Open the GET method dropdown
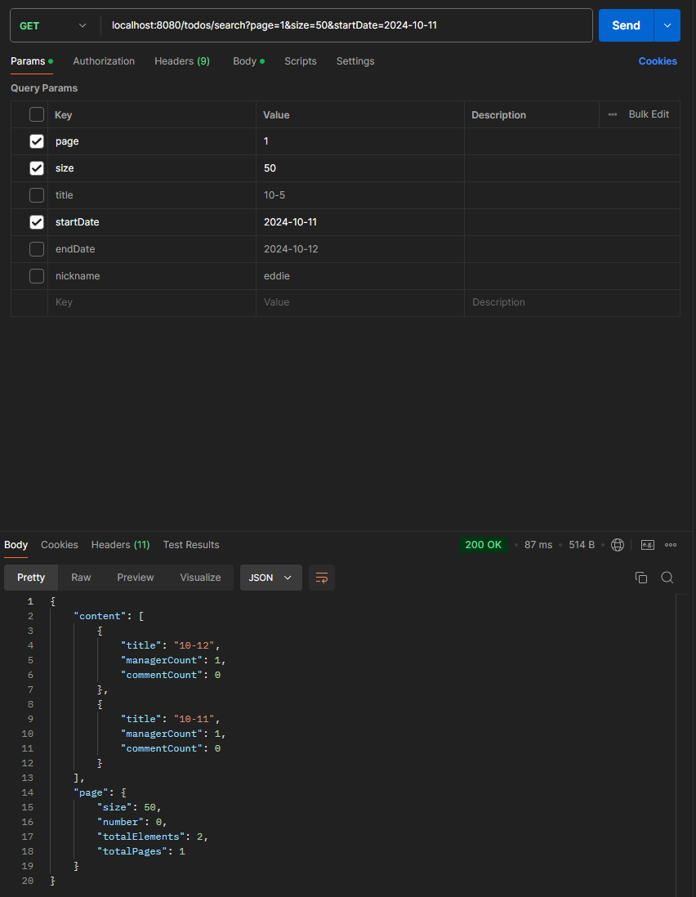696x897 pixels. tap(53, 26)
